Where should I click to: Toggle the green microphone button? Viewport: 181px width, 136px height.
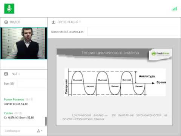point(9,9)
